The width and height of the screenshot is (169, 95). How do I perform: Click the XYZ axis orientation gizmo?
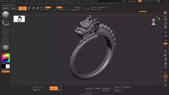pyautogui.click(x=158, y=18)
